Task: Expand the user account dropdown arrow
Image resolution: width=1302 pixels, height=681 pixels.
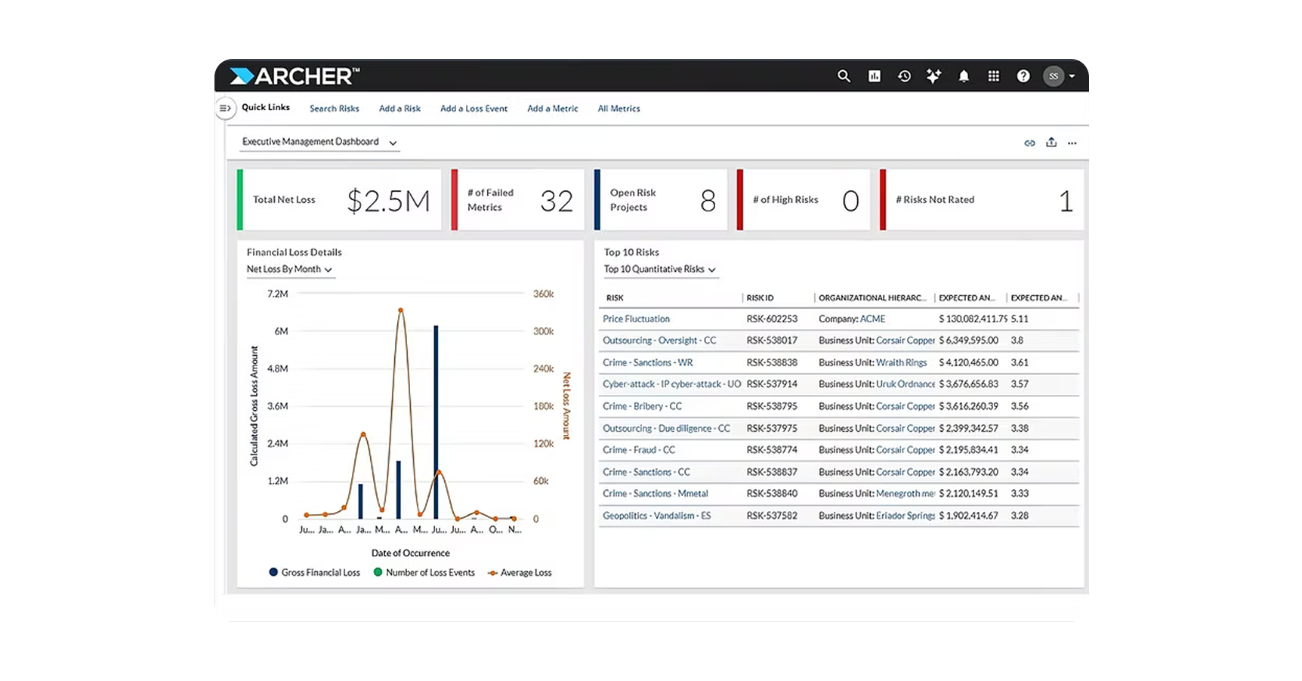Action: 1072,76
